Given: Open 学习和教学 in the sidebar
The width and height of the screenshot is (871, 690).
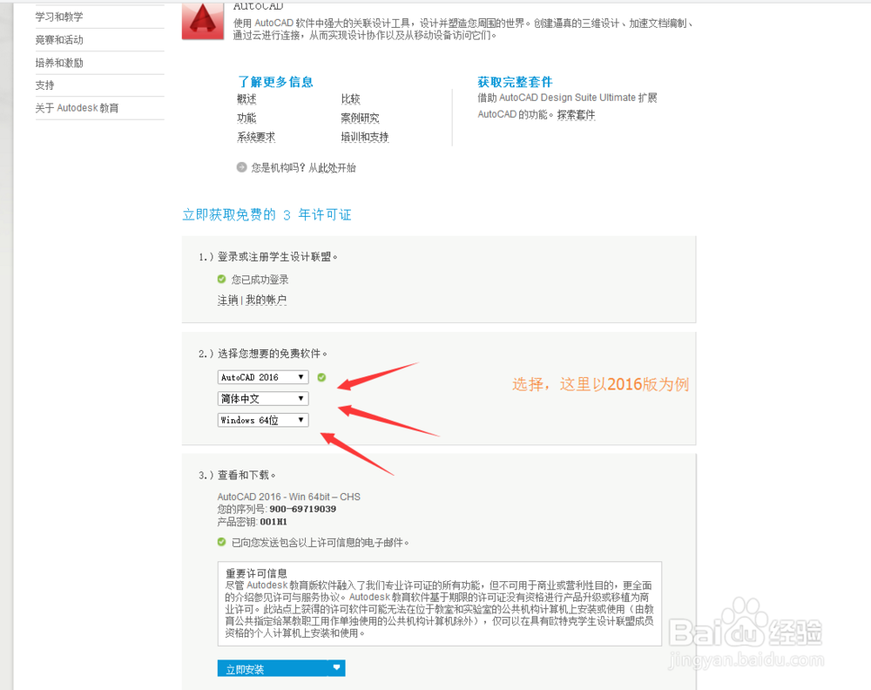Looking at the screenshot, I should [59, 17].
